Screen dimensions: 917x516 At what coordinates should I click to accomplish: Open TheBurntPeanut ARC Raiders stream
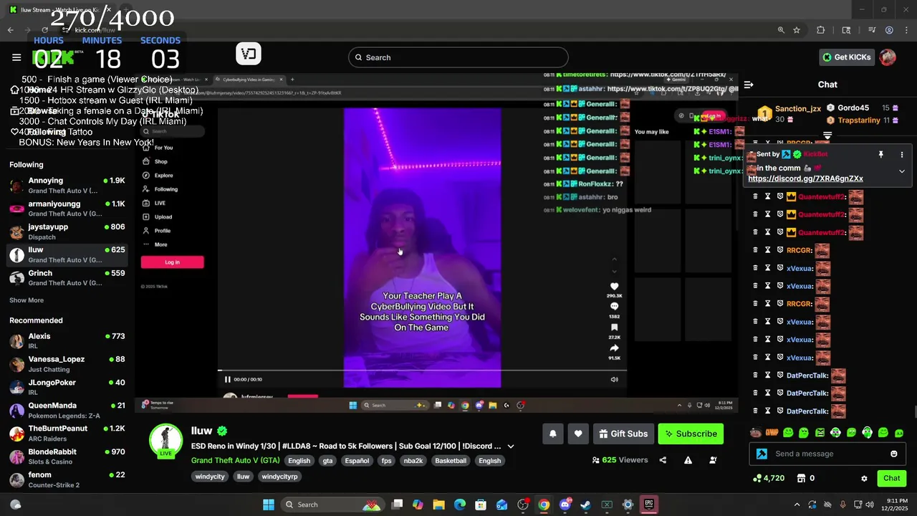[x=67, y=434]
